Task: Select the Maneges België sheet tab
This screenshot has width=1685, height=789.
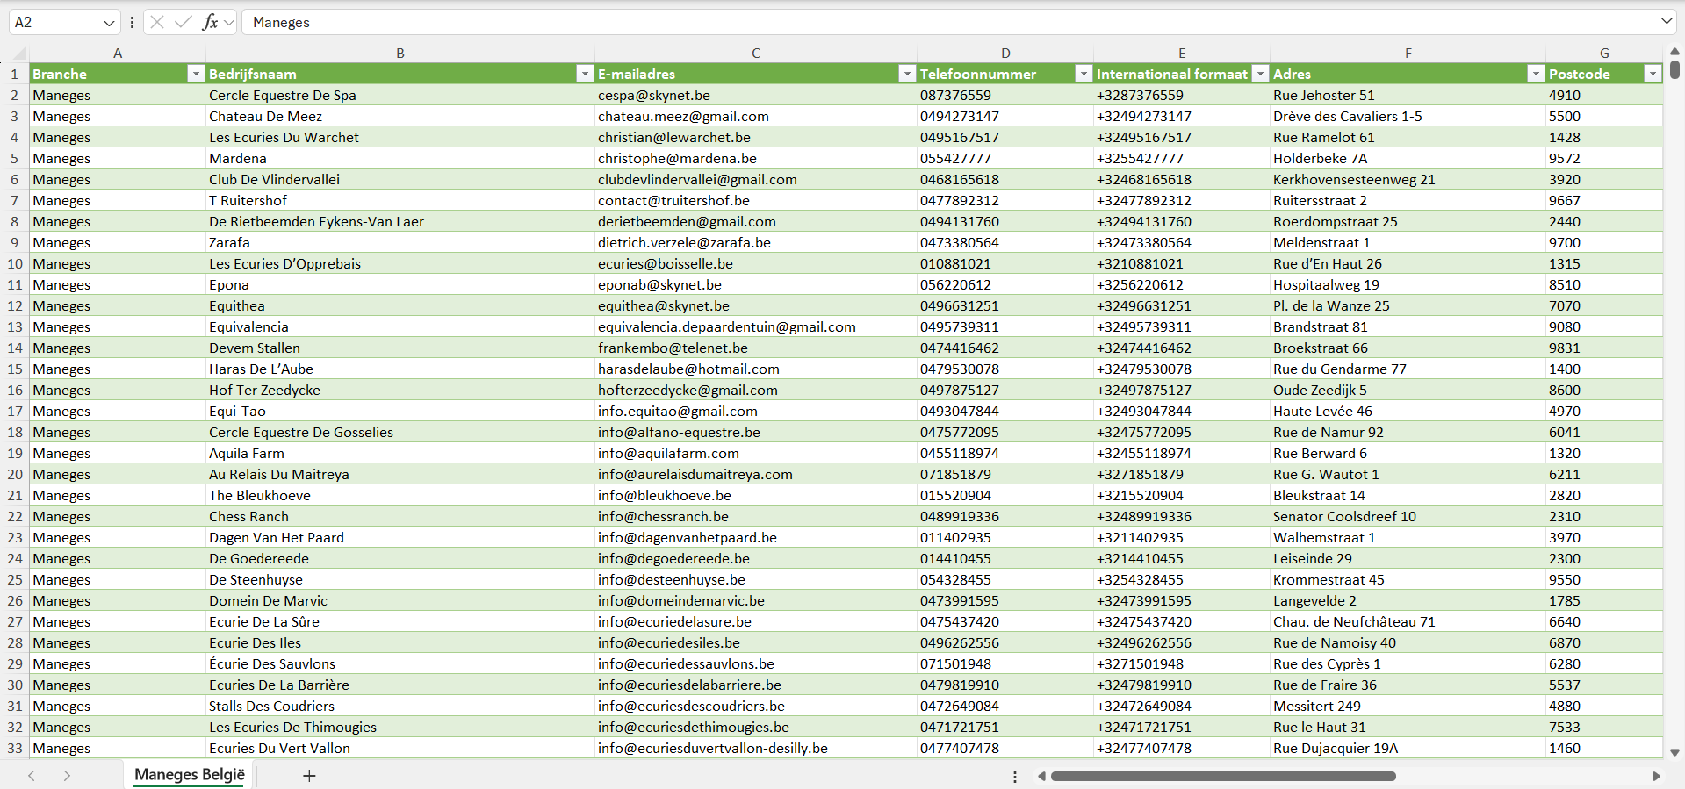Action: pos(190,775)
